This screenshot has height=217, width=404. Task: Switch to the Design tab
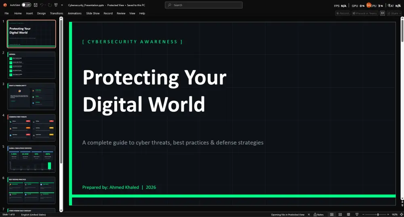pos(41,13)
